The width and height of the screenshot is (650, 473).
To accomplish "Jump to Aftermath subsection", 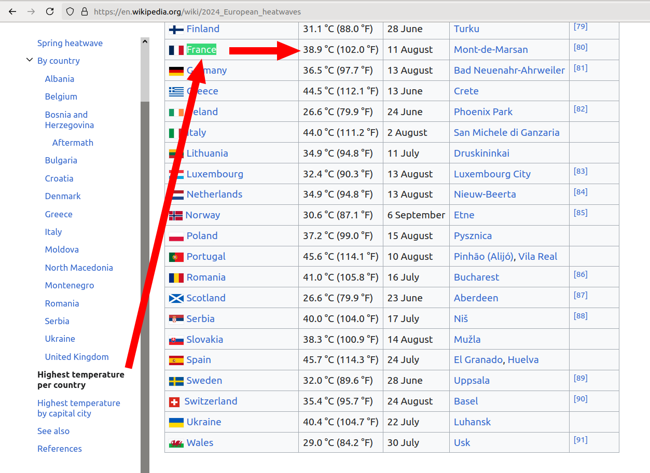I will [x=73, y=143].
